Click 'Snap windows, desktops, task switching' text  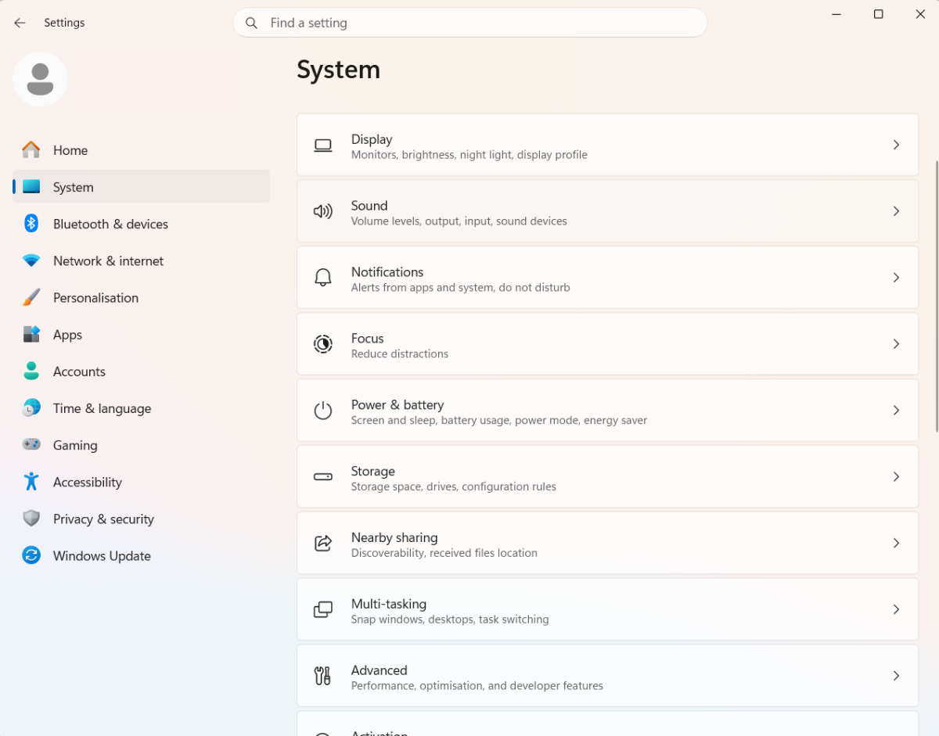[x=450, y=619]
